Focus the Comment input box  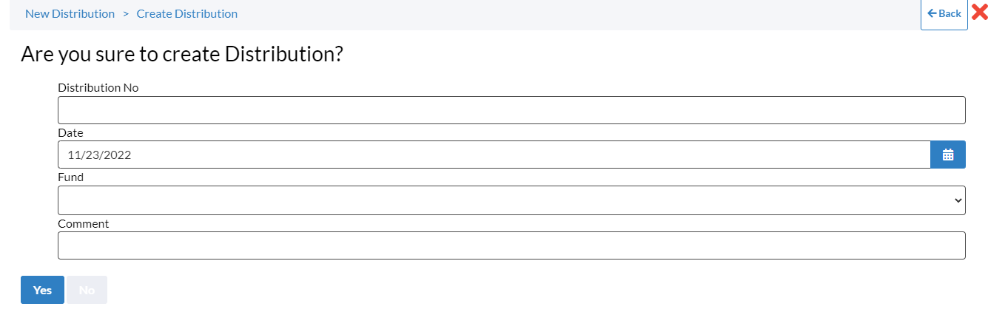click(511, 245)
